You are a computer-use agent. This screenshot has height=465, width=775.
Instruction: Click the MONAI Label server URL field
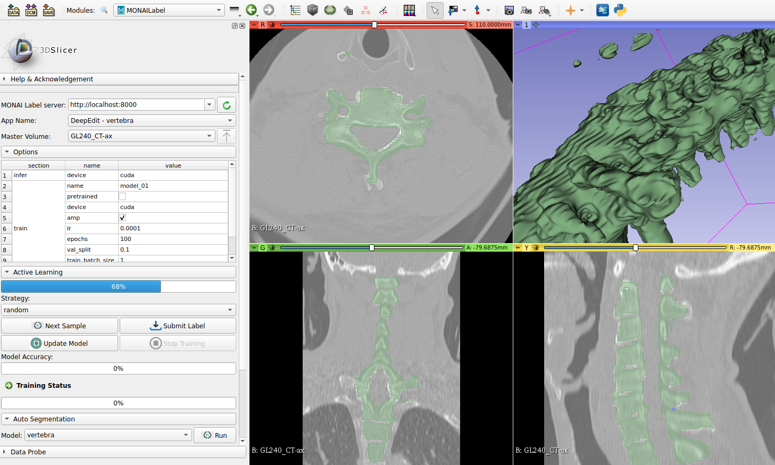[x=136, y=105]
